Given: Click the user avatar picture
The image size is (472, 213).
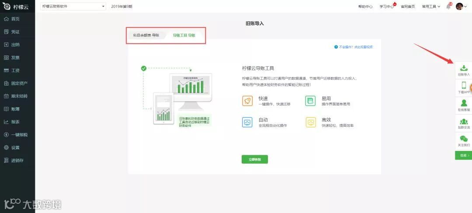Looking at the screenshot, I should (459, 6).
